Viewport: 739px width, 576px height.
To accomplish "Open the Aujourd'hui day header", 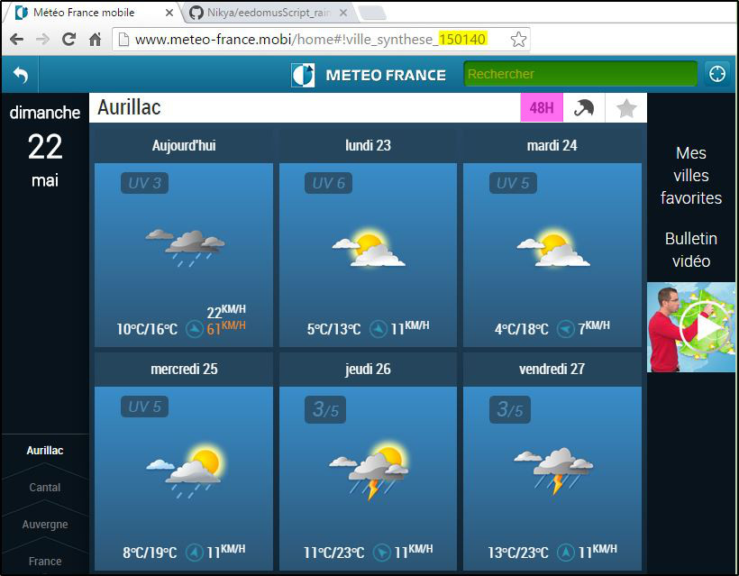I will pos(184,145).
